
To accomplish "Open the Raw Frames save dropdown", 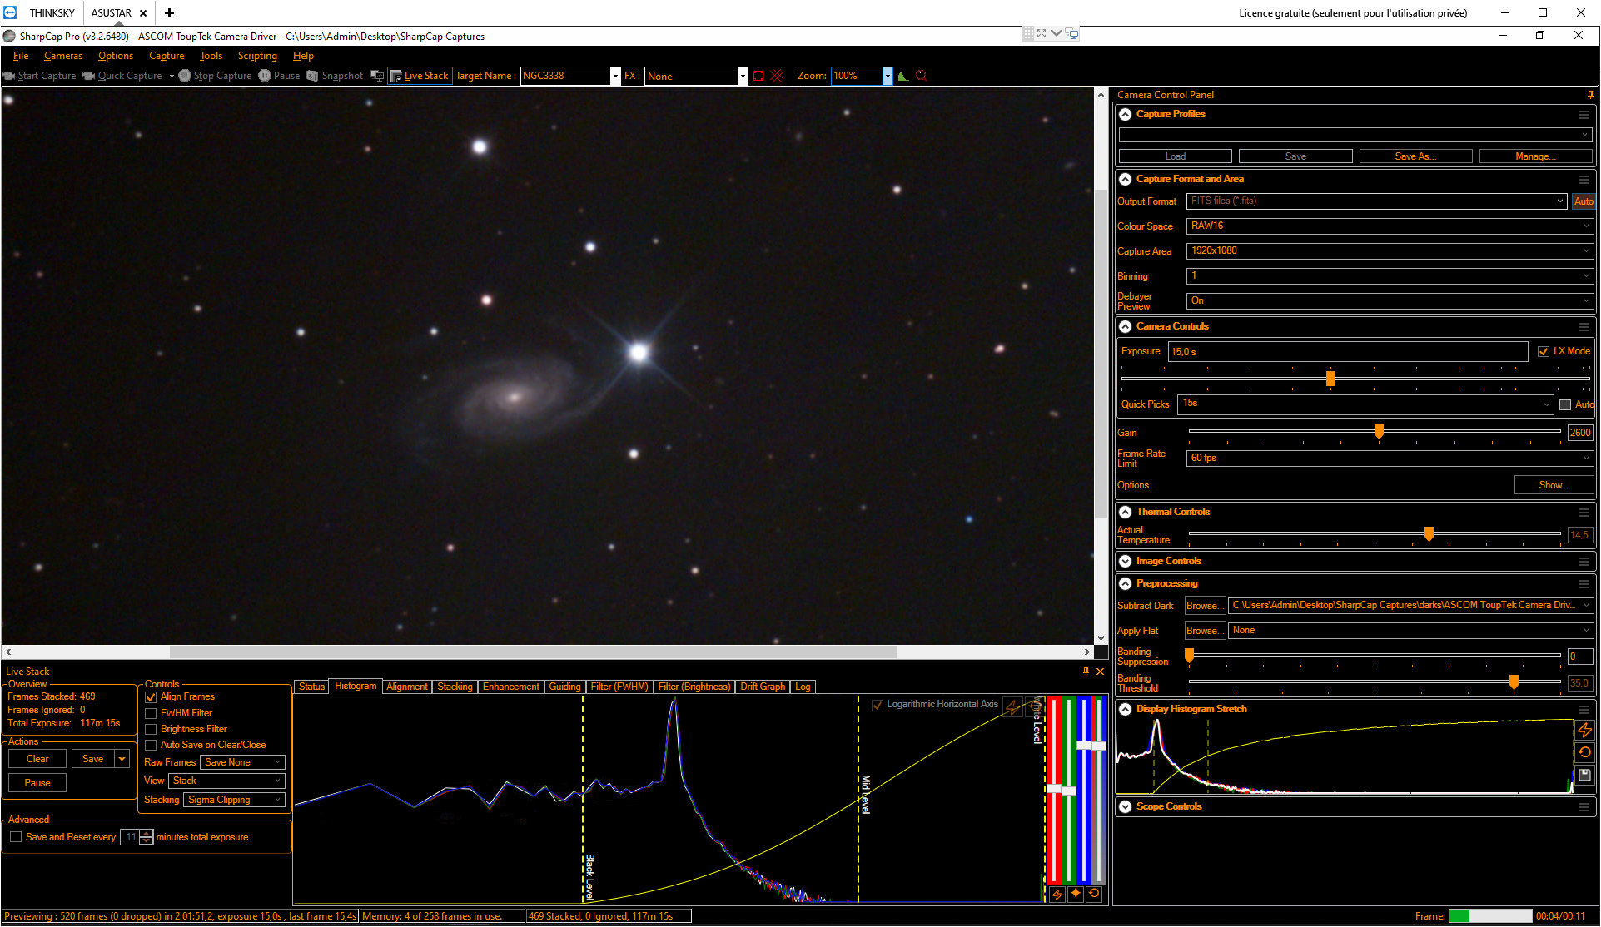I will pyautogui.click(x=242, y=763).
